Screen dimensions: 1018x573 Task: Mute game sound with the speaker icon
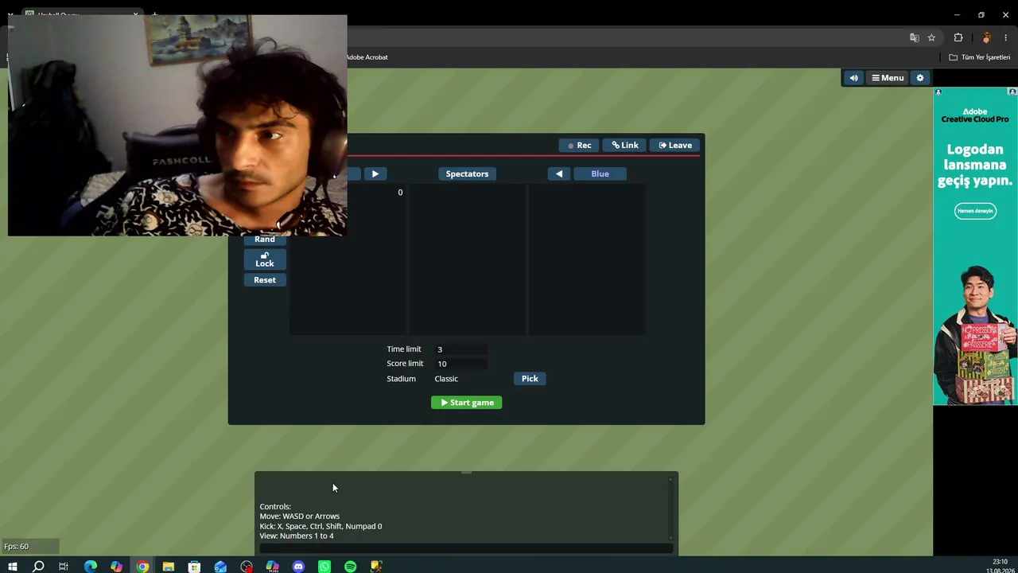[853, 78]
